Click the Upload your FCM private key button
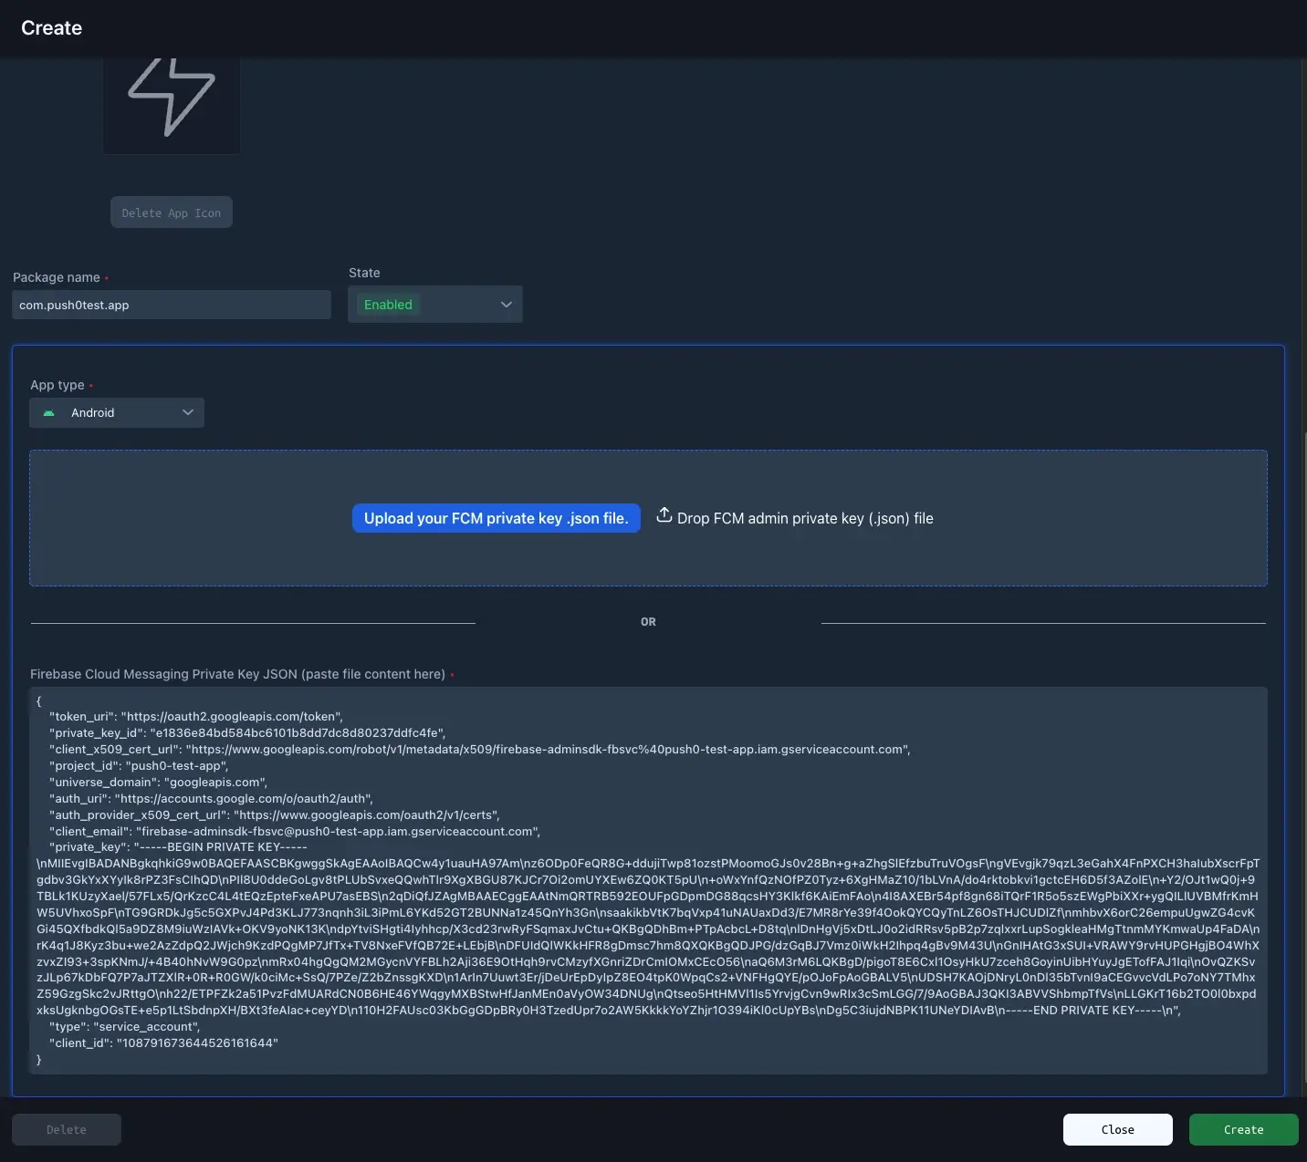The height and width of the screenshot is (1162, 1307). 496,518
